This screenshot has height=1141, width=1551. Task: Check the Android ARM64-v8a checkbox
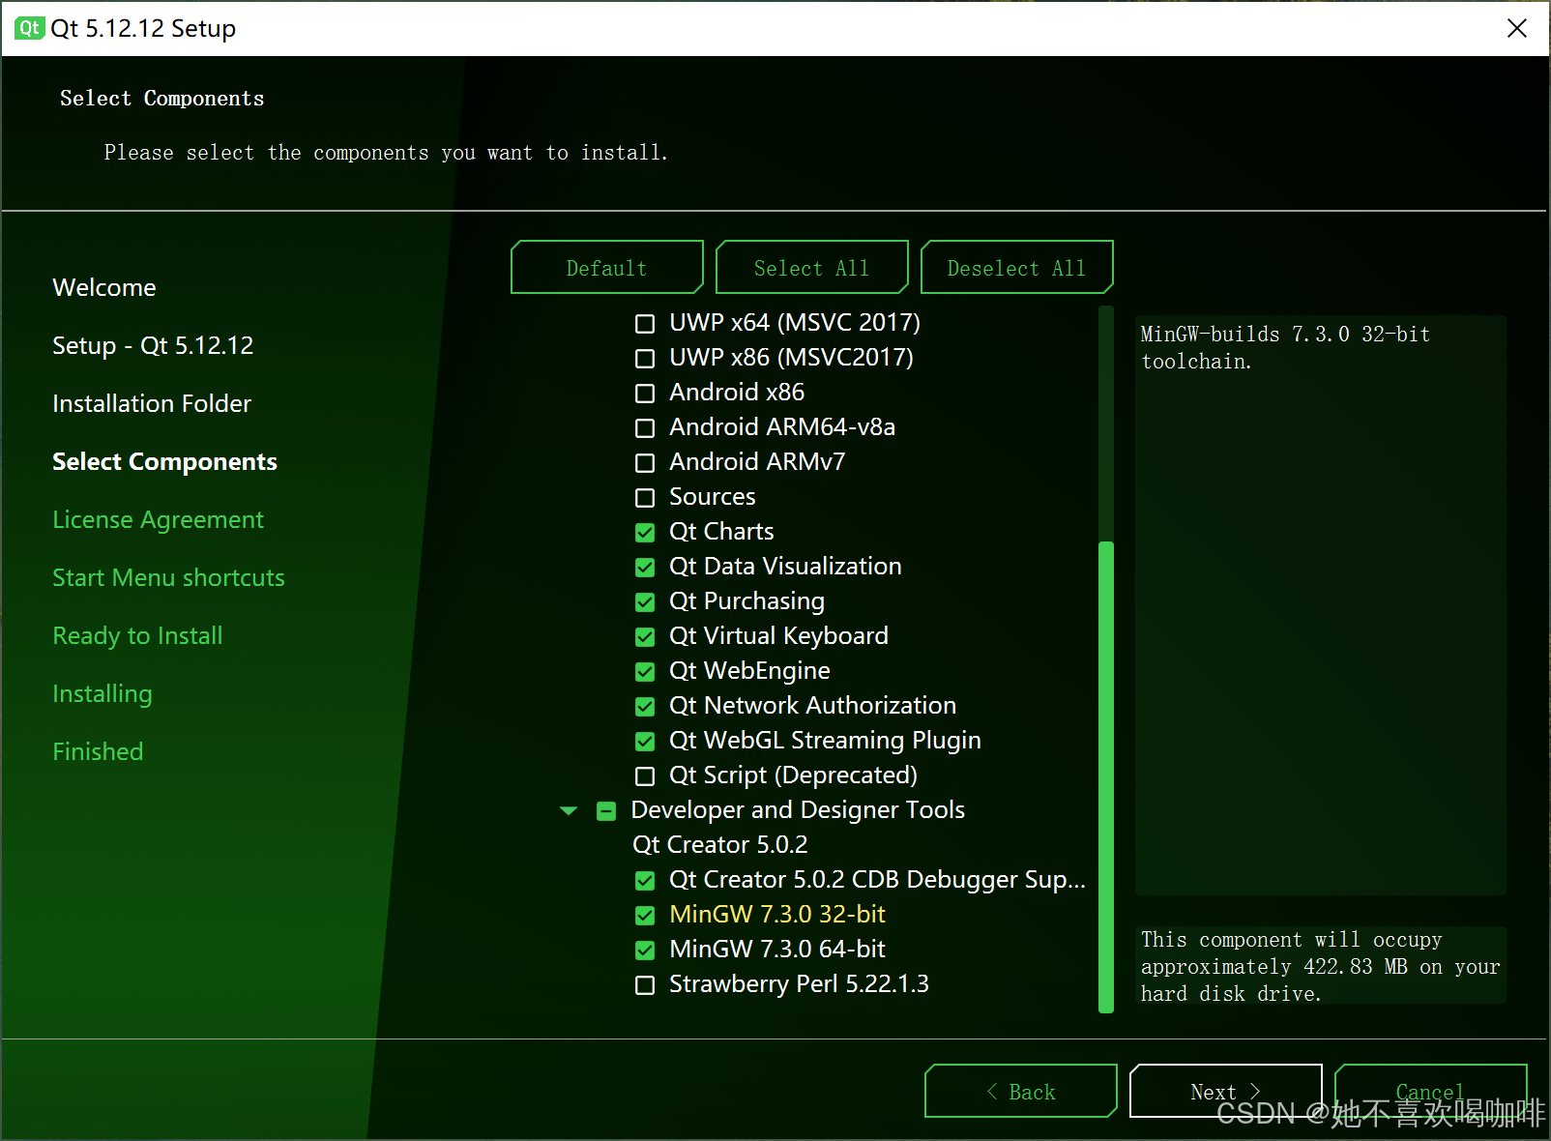pos(645,427)
